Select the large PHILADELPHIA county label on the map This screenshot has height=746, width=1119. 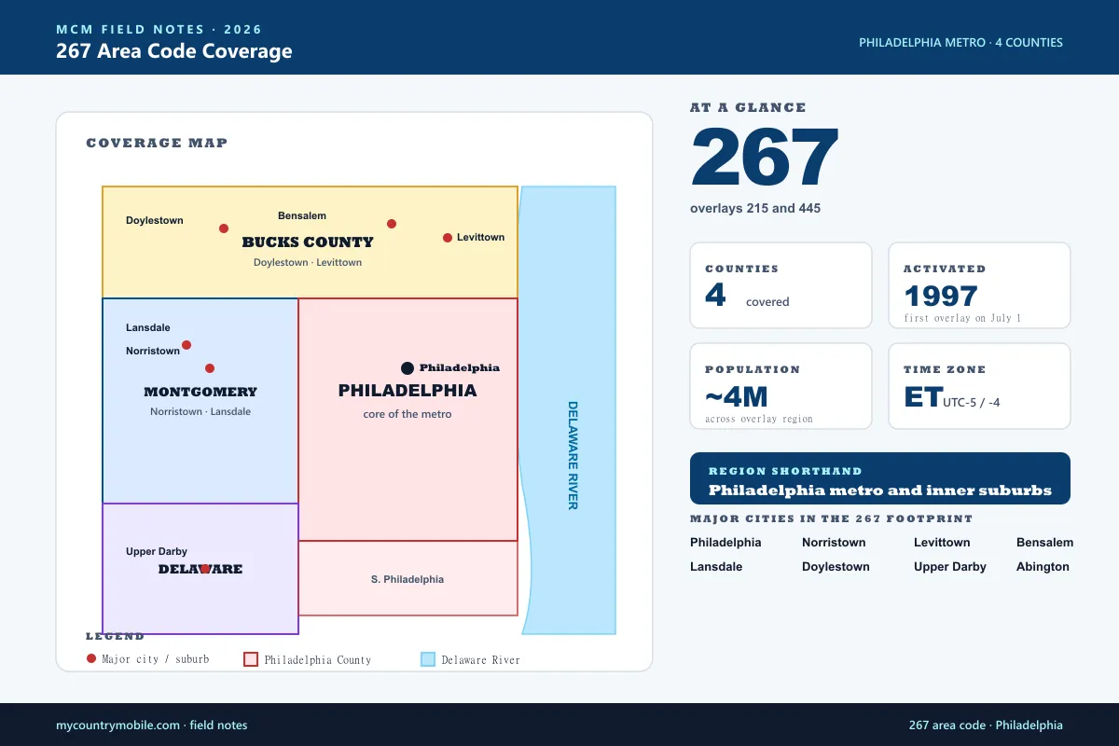[x=408, y=391]
